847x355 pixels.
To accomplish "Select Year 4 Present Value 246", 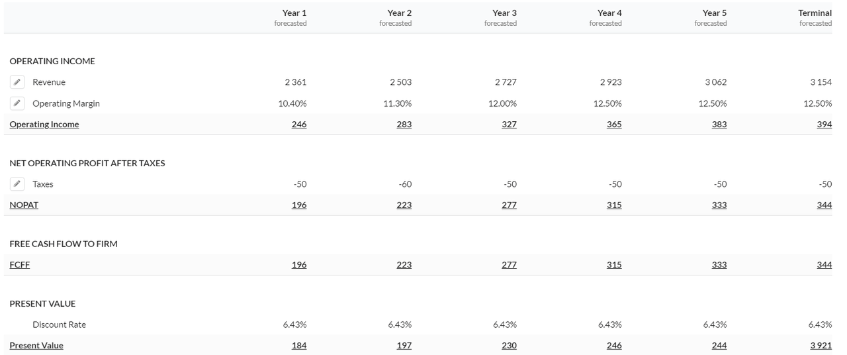I will 614,346.
